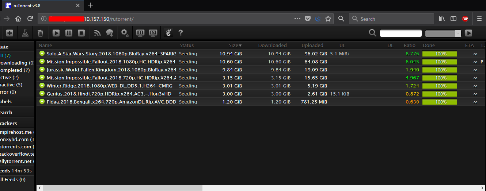Start selected torrent with play button
The image size is (486, 191).
pos(56,33)
